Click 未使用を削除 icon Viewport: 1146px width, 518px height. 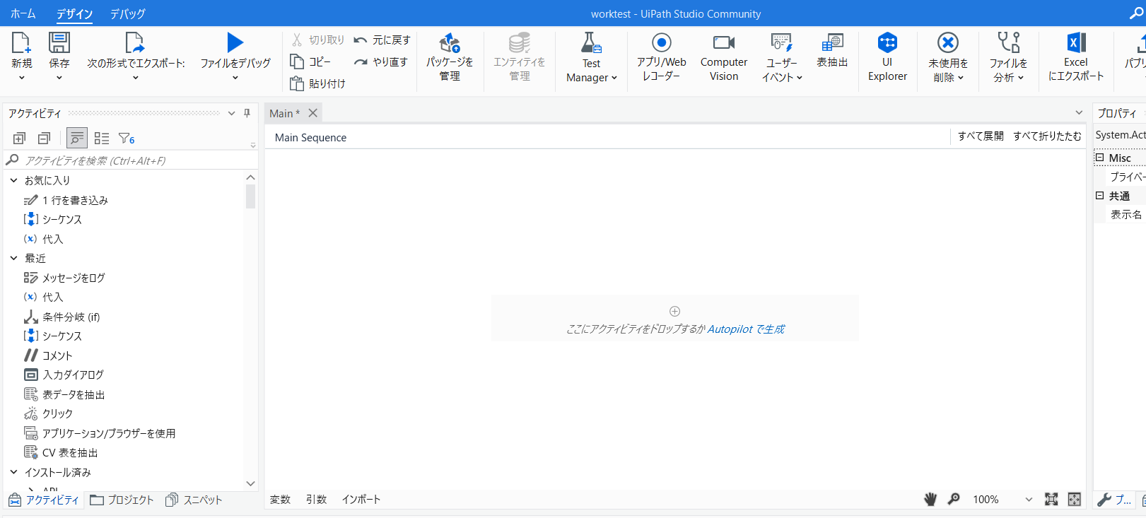(x=948, y=42)
